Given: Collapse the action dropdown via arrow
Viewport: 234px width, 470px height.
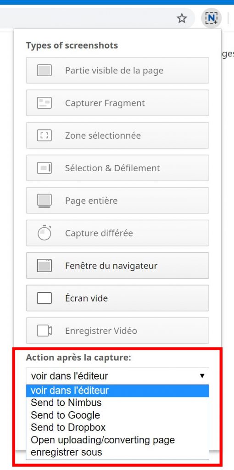Looking at the screenshot, I should 202,376.
